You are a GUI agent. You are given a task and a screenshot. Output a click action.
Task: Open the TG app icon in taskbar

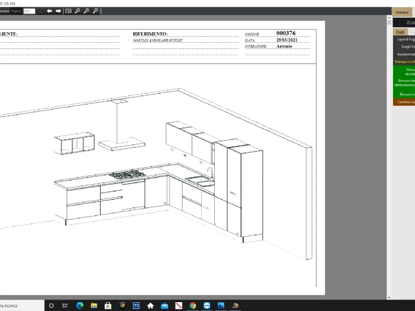pyautogui.click(x=136, y=306)
